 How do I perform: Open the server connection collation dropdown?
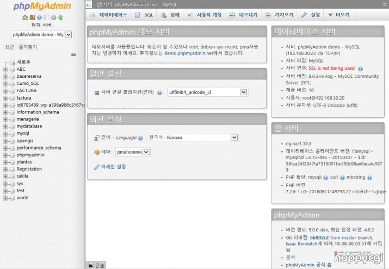click(x=208, y=93)
